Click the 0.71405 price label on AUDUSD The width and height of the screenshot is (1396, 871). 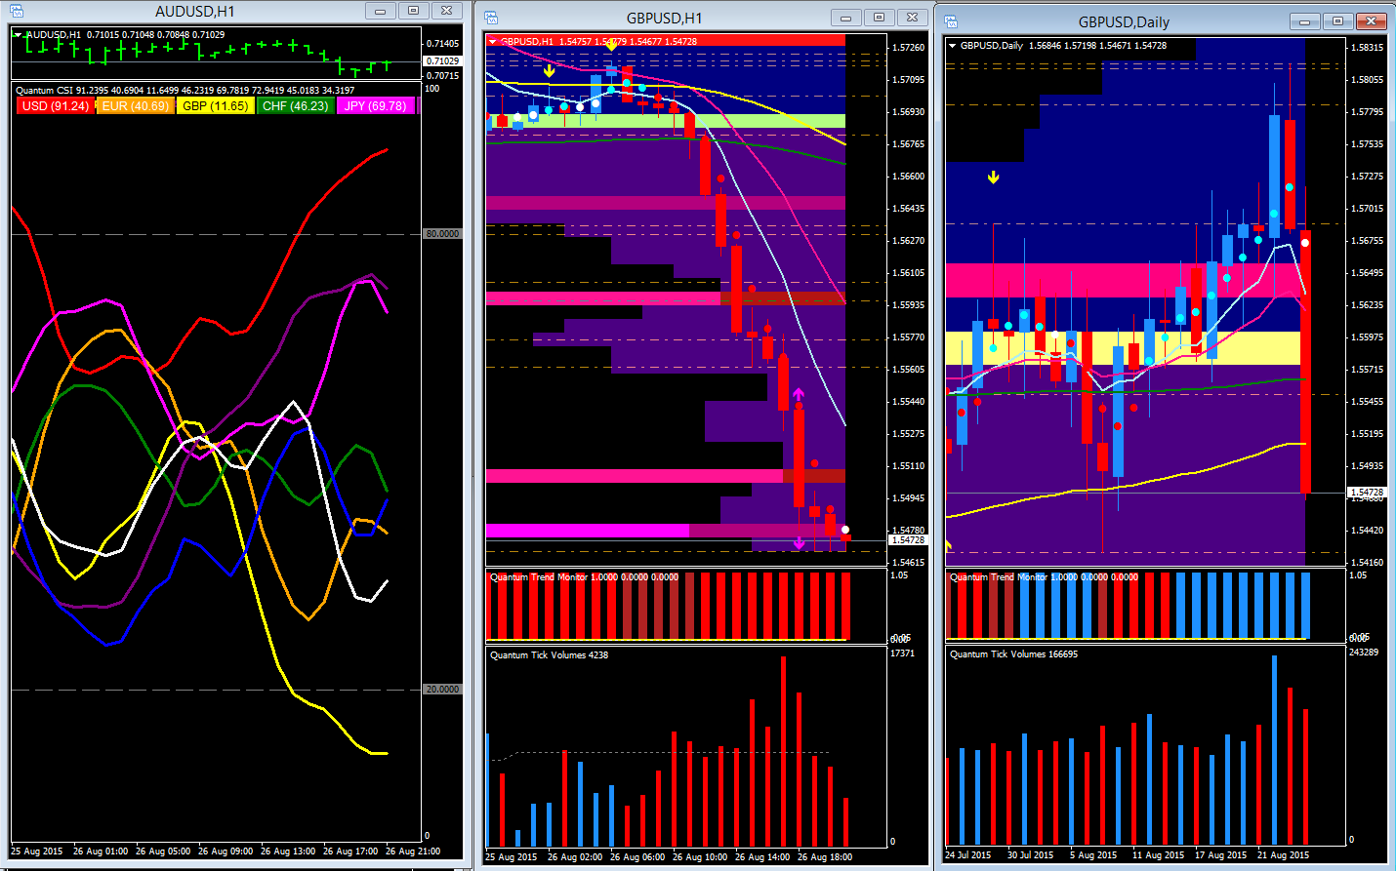pos(443,44)
